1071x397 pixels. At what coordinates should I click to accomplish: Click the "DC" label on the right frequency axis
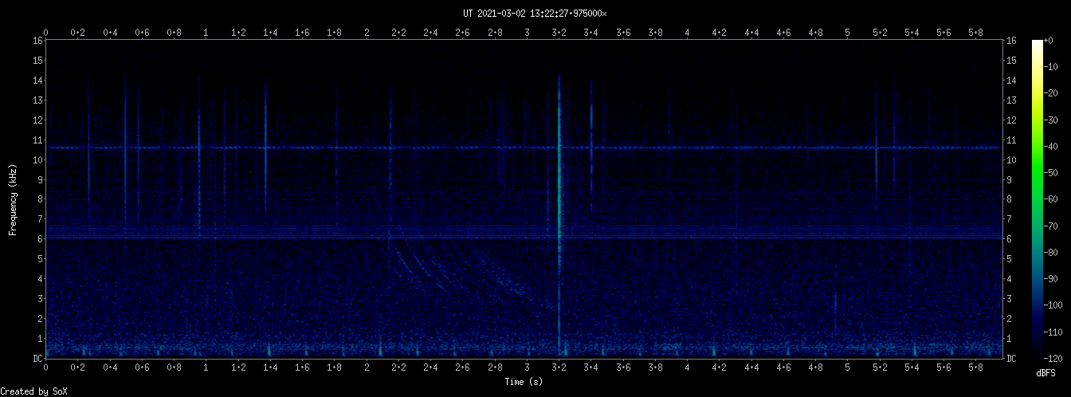click(1011, 359)
